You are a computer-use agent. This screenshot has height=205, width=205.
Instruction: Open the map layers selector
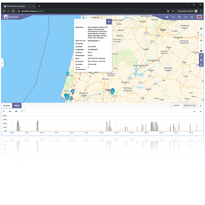point(201,35)
